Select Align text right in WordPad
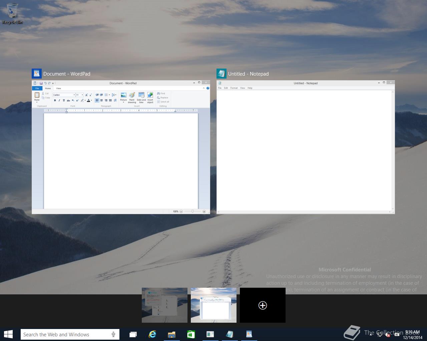 tap(106, 100)
